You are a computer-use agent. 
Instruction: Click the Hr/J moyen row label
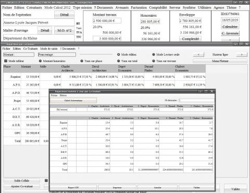coord(62,110)
